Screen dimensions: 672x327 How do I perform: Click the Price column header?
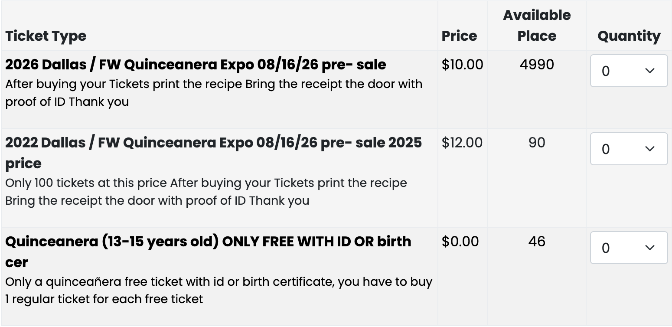460,36
